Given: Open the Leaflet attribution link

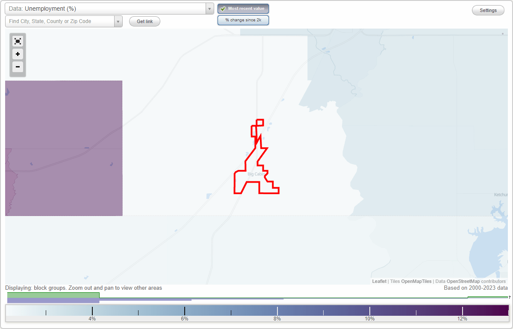Looking at the screenshot, I should coord(378,281).
